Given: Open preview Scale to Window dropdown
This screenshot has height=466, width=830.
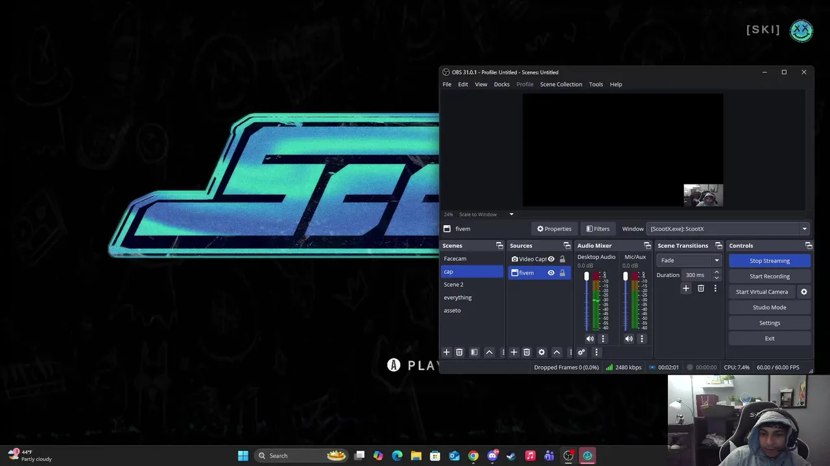Looking at the screenshot, I should point(486,214).
